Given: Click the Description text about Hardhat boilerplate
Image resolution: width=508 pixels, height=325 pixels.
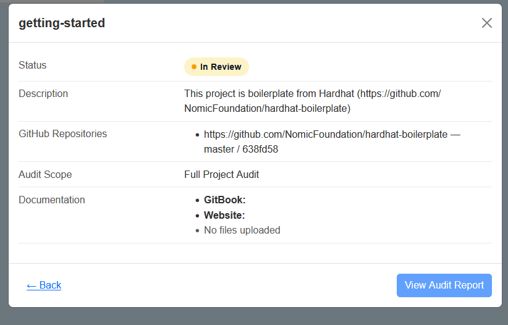Looking at the screenshot, I should click(x=313, y=101).
